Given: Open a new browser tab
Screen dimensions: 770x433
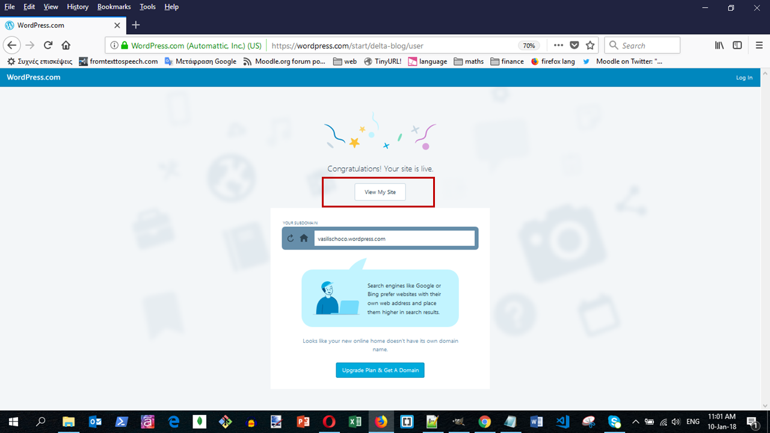Looking at the screenshot, I should tap(136, 25).
